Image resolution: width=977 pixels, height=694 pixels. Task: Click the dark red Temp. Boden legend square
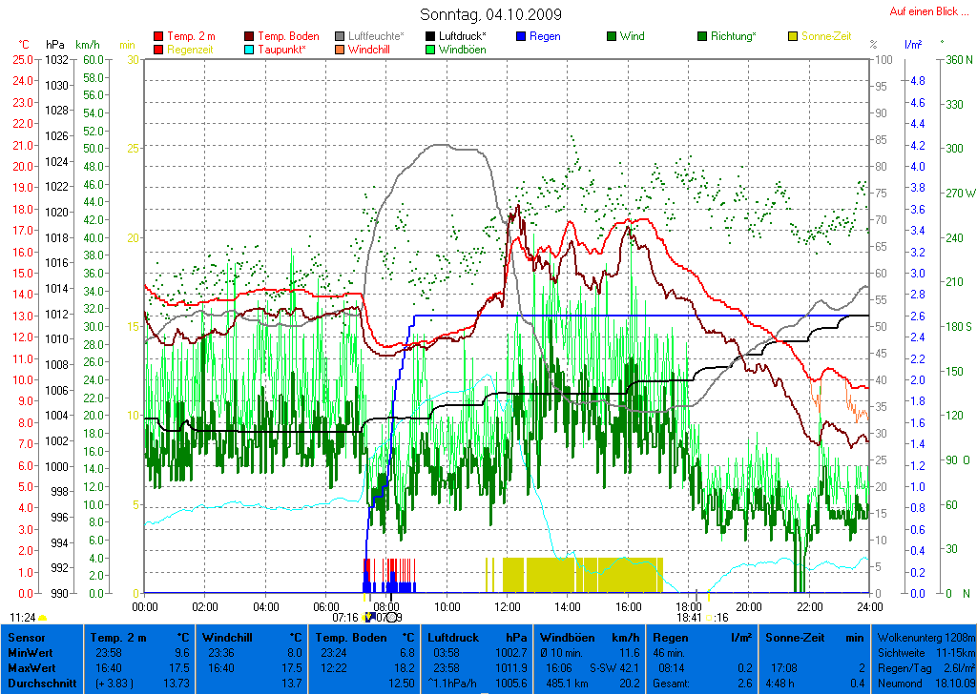(250, 36)
